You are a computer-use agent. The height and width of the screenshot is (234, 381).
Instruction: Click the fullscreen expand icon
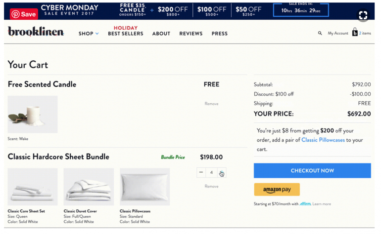pos(363,16)
